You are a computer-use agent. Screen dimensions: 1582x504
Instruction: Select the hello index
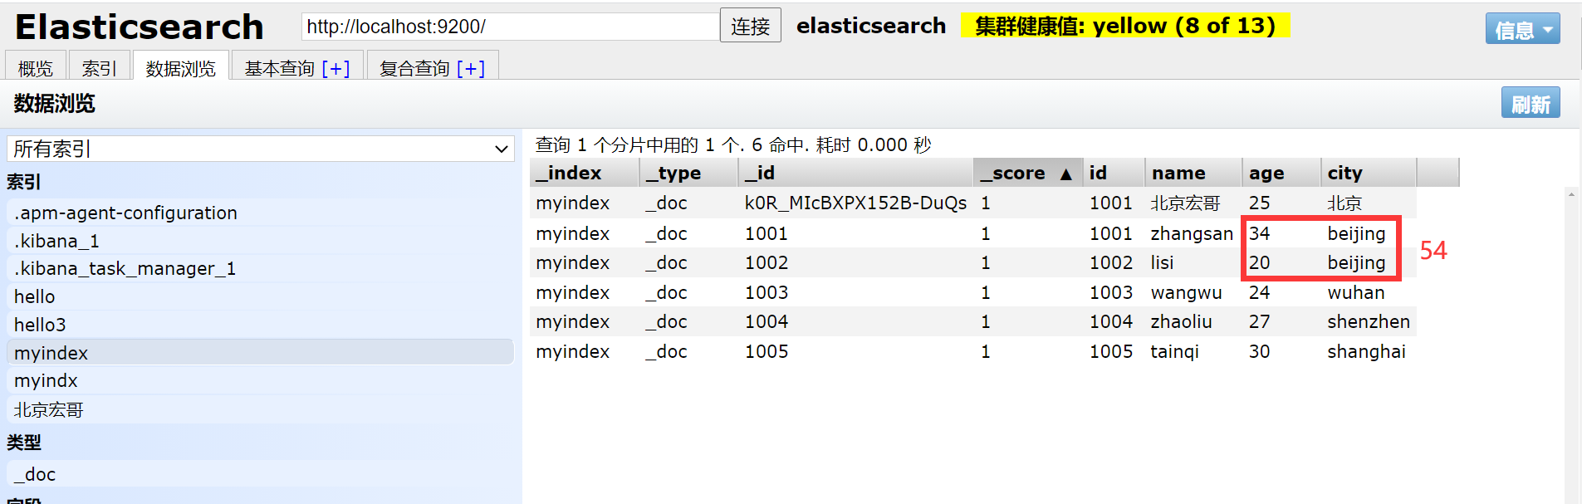[260, 296]
